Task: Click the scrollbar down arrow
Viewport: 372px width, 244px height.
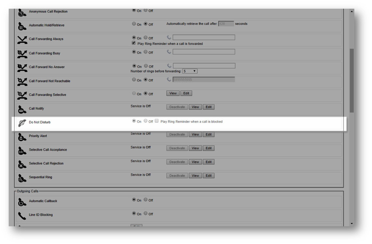Action: (x=352, y=224)
